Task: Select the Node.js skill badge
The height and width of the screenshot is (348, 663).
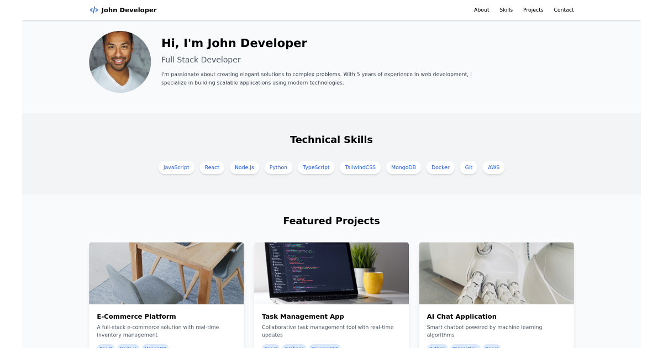Action: click(244, 167)
